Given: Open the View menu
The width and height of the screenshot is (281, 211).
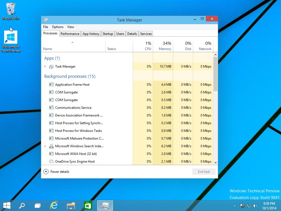Looking at the screenshot, I should click(x=71, y=27).
